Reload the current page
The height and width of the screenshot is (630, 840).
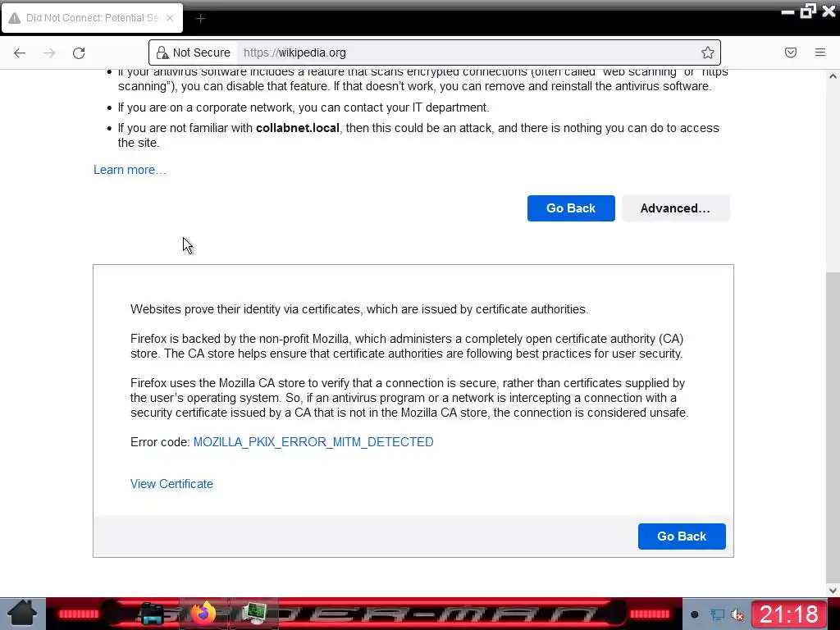click(79, 52)
